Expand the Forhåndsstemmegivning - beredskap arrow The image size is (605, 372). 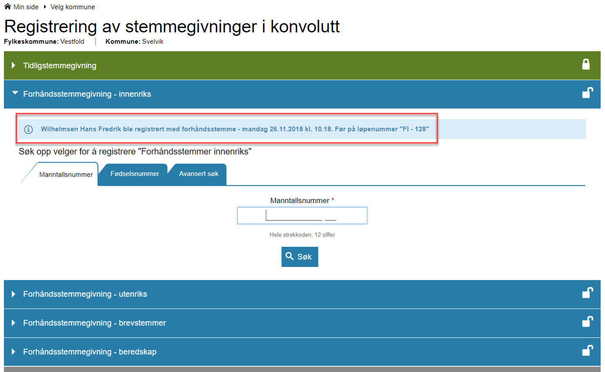pos(13,352)
